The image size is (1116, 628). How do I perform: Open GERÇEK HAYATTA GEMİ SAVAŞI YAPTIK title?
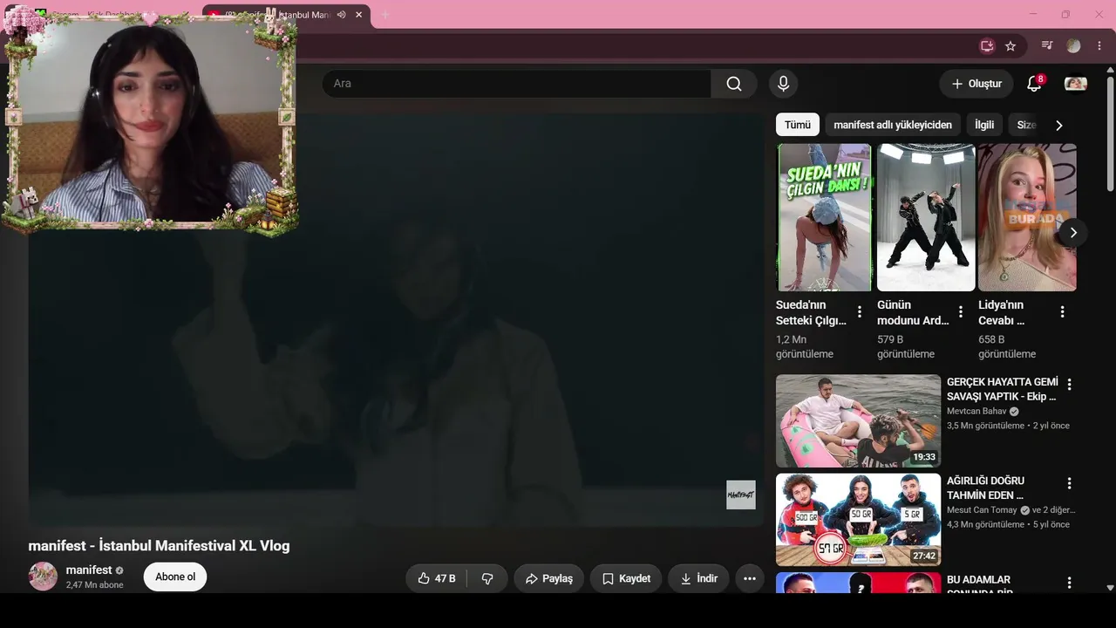[x=1003, y=389]
